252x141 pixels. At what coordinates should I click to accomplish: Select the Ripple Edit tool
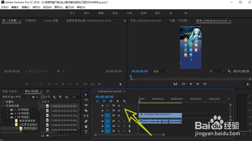click(x=86, y=105)
